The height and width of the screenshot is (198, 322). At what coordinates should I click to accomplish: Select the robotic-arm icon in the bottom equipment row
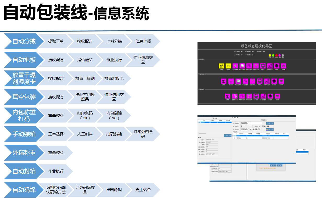[x=228, y=96]
